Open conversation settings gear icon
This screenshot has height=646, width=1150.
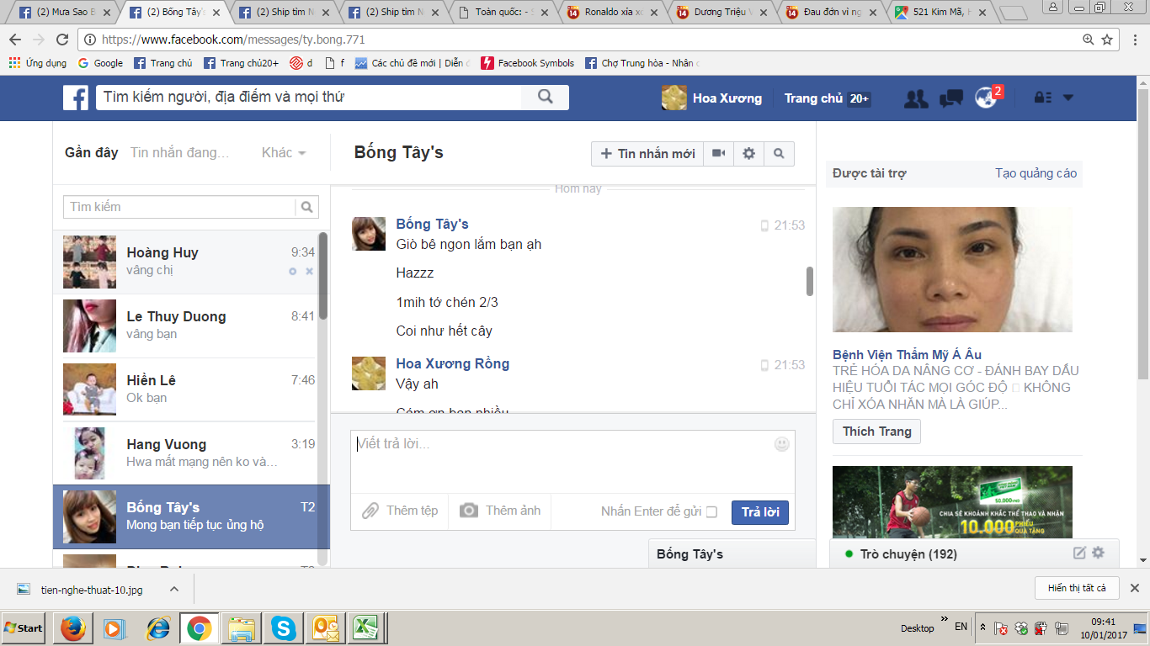tap(748, 153)
